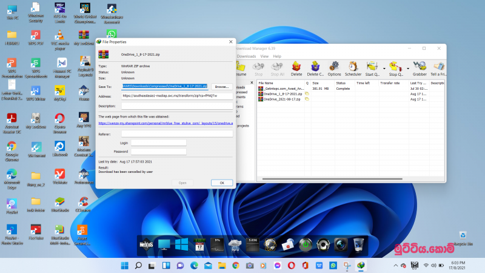Sort by the Transfer rate column header

coord(393,83)
